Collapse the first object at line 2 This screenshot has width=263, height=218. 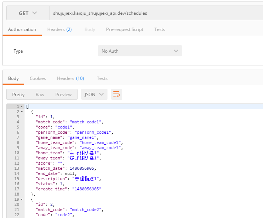(22, 112)
